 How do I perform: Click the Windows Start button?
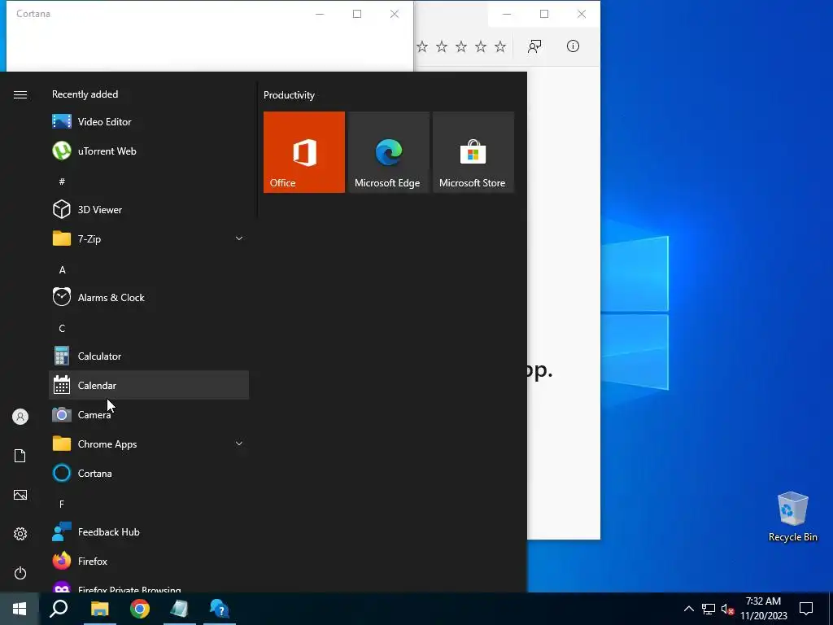coord(20,609)
